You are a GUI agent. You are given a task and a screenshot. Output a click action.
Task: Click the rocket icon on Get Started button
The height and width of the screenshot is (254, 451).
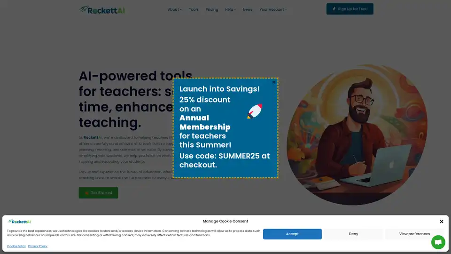click(86, 193)
